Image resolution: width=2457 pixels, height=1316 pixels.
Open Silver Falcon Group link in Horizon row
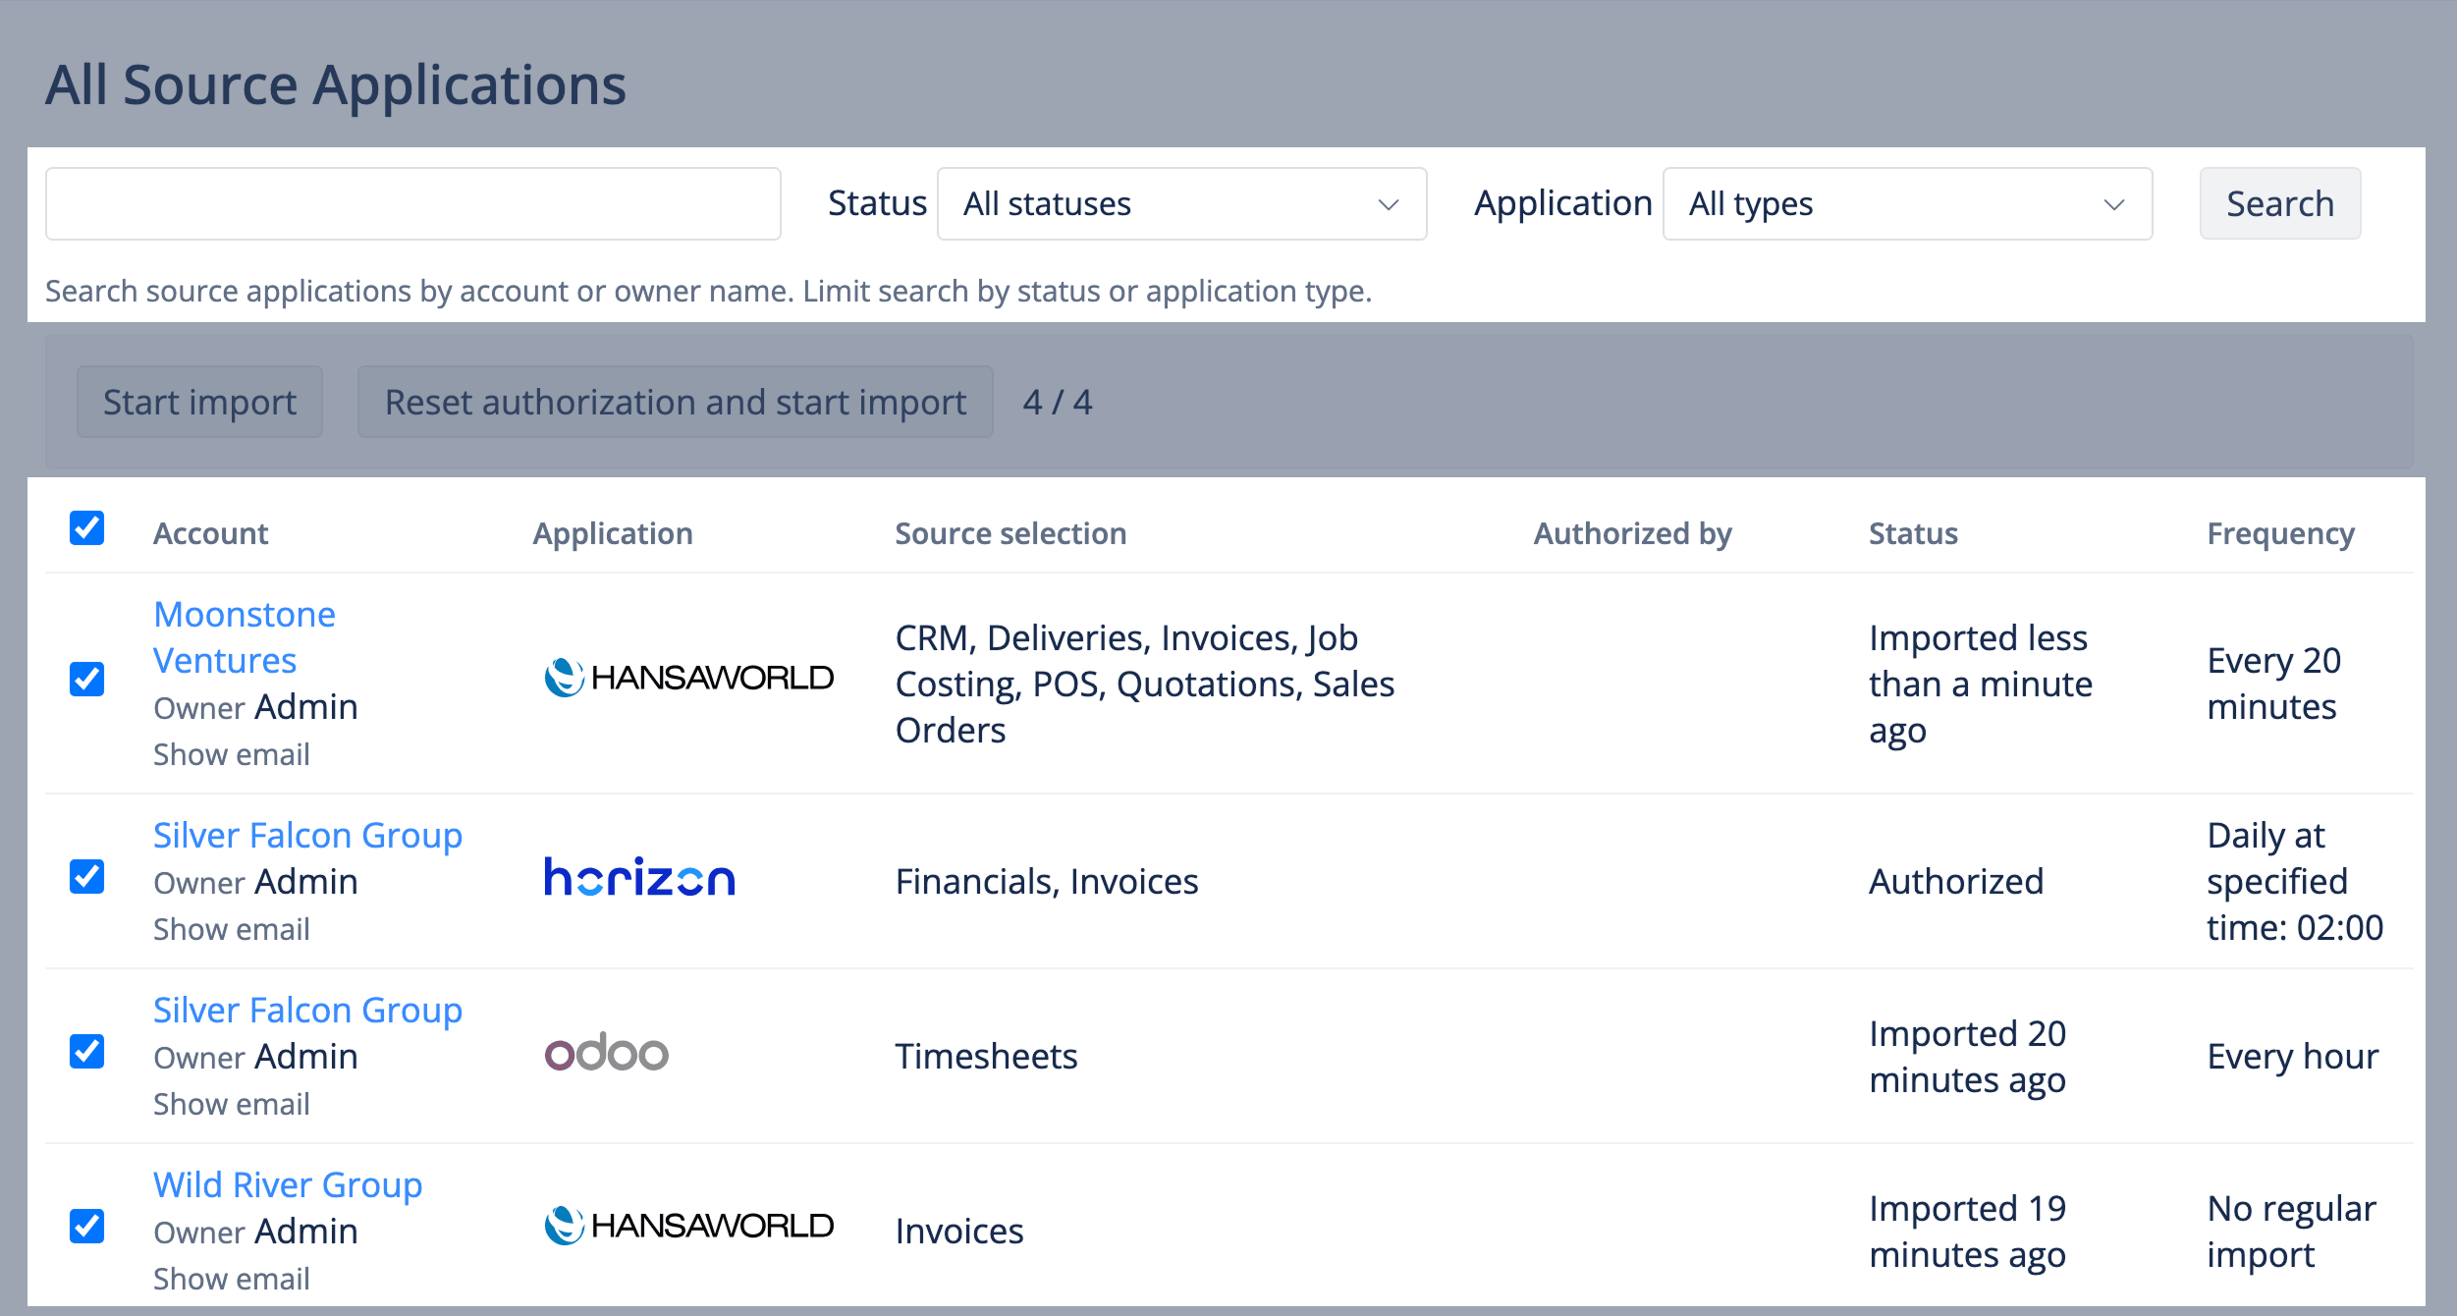pyautogui.click(x=307, y=836)
